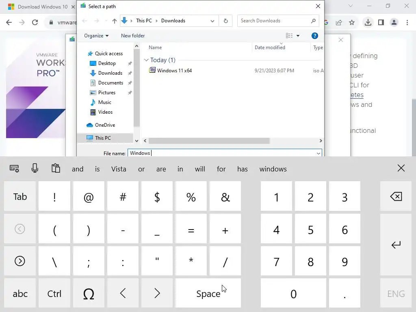
Task: Tap the Omega special characters key
Action: pyautogui.click(x=89, y=293)
